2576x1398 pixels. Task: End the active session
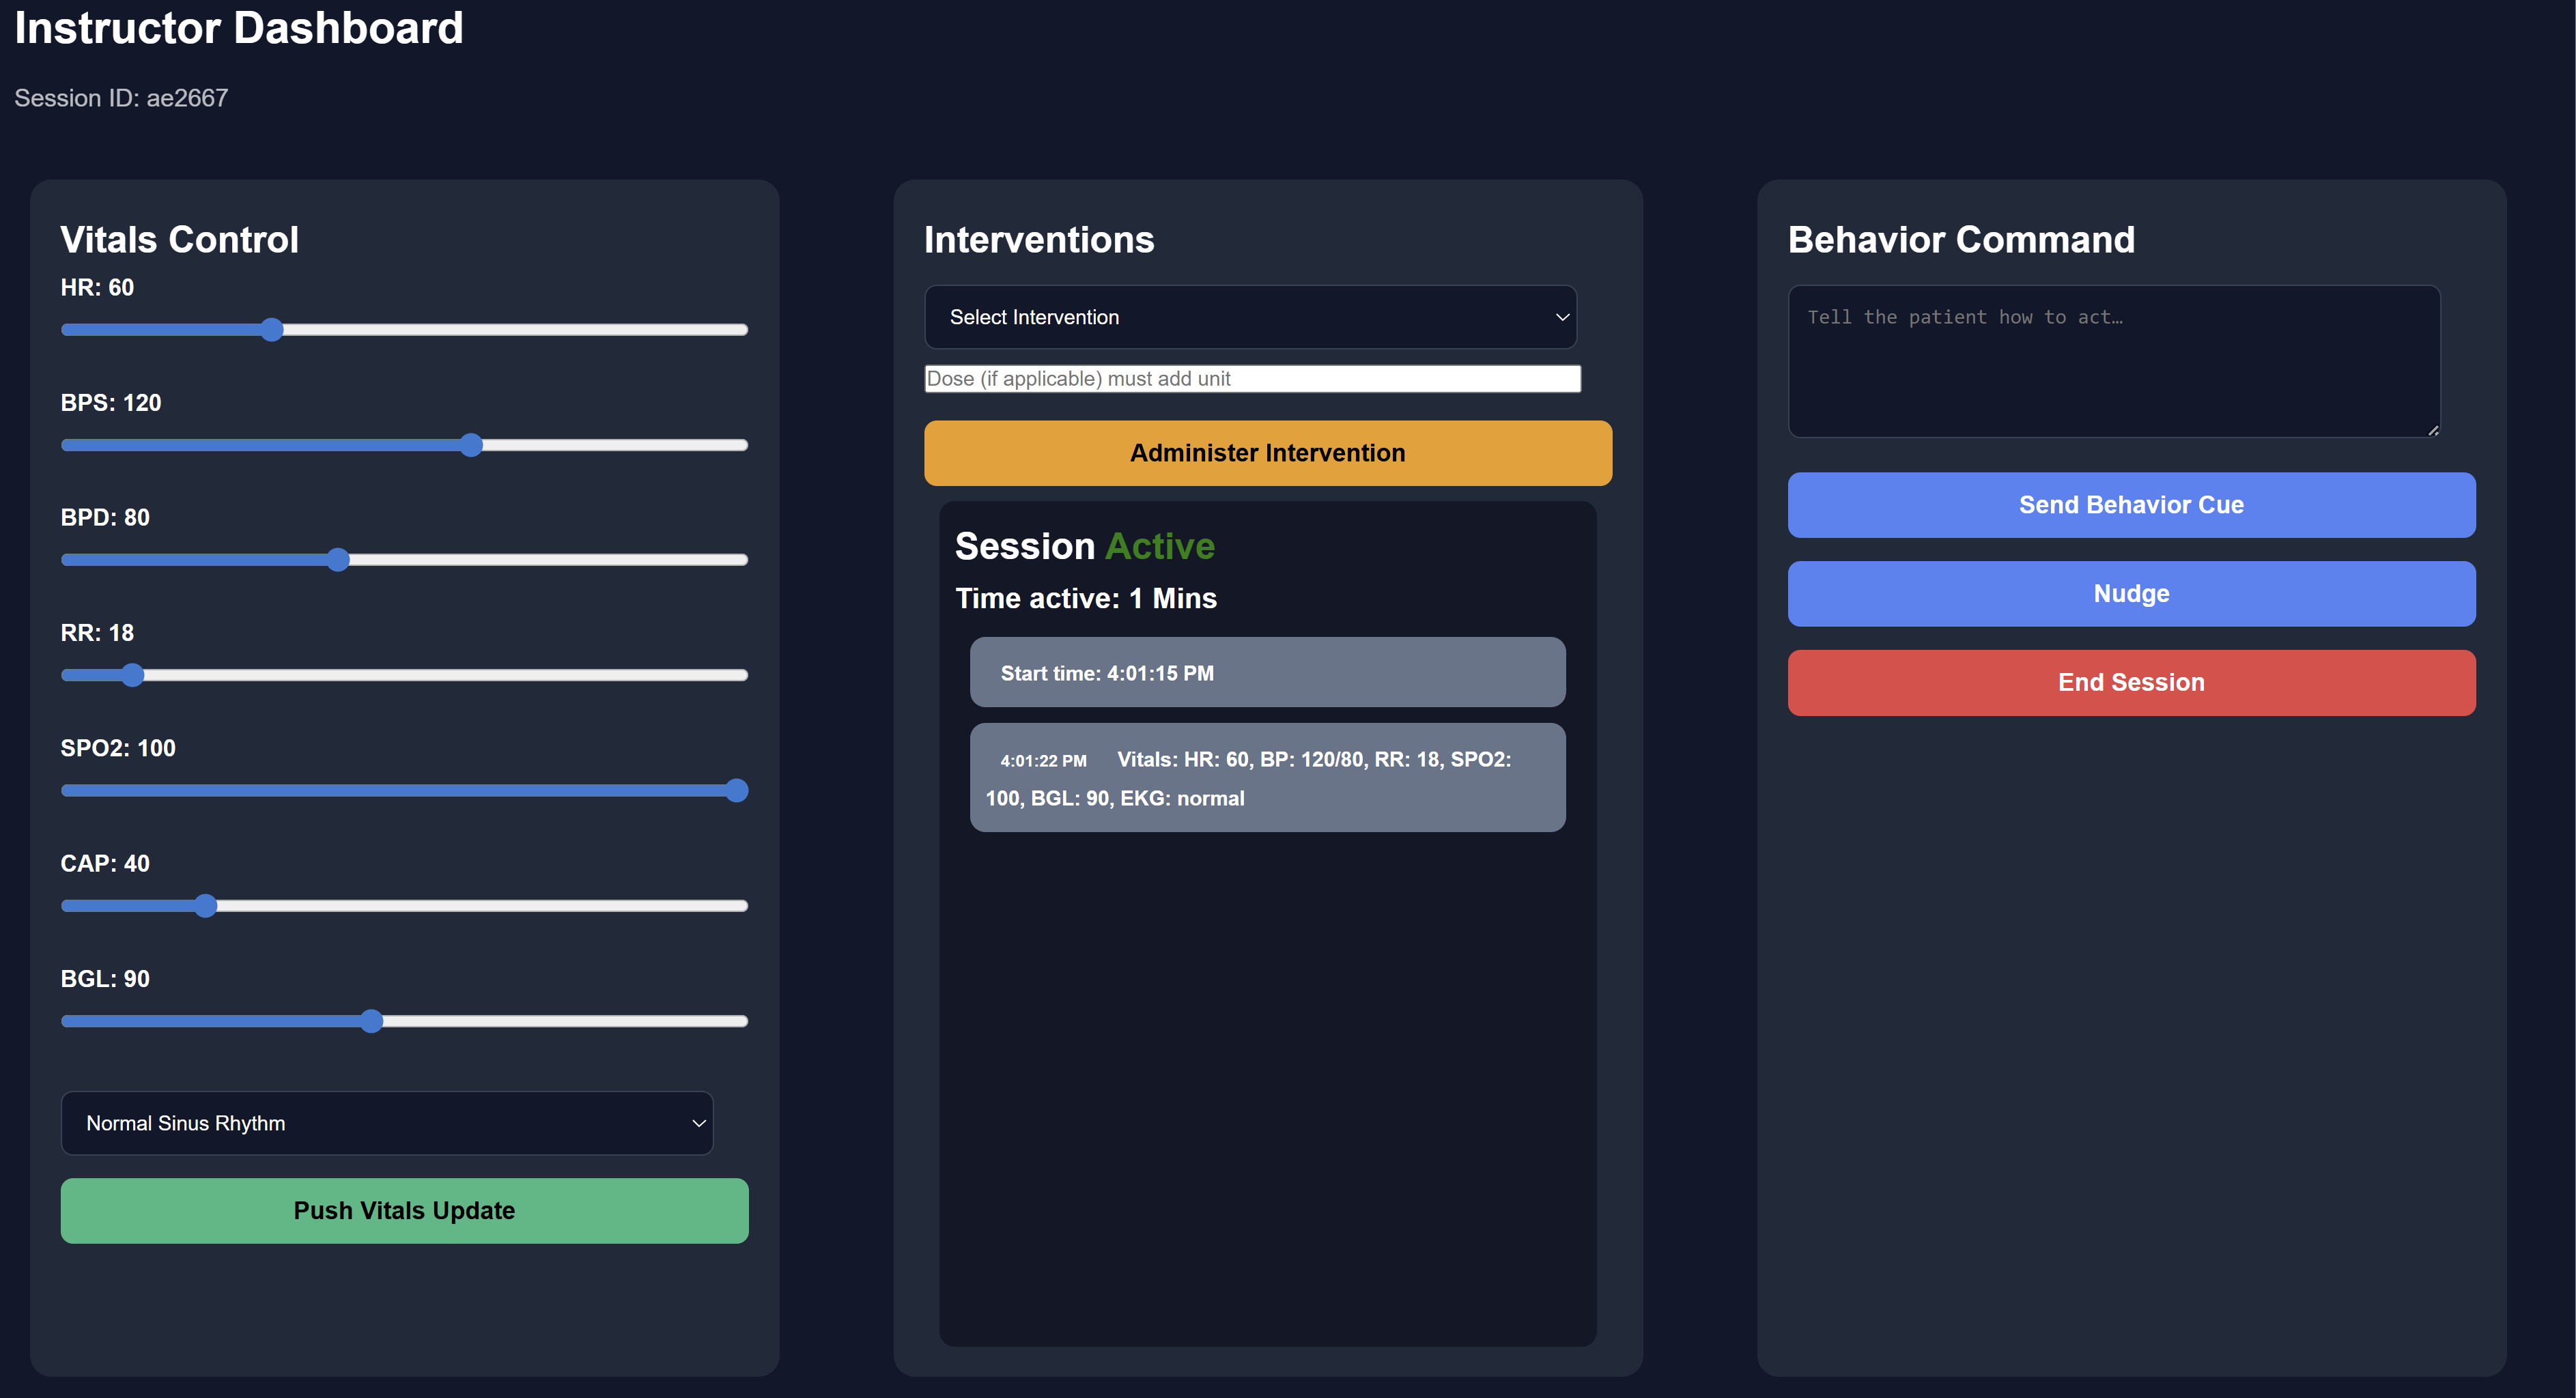pyautogui.click(x=2131, y=682)
